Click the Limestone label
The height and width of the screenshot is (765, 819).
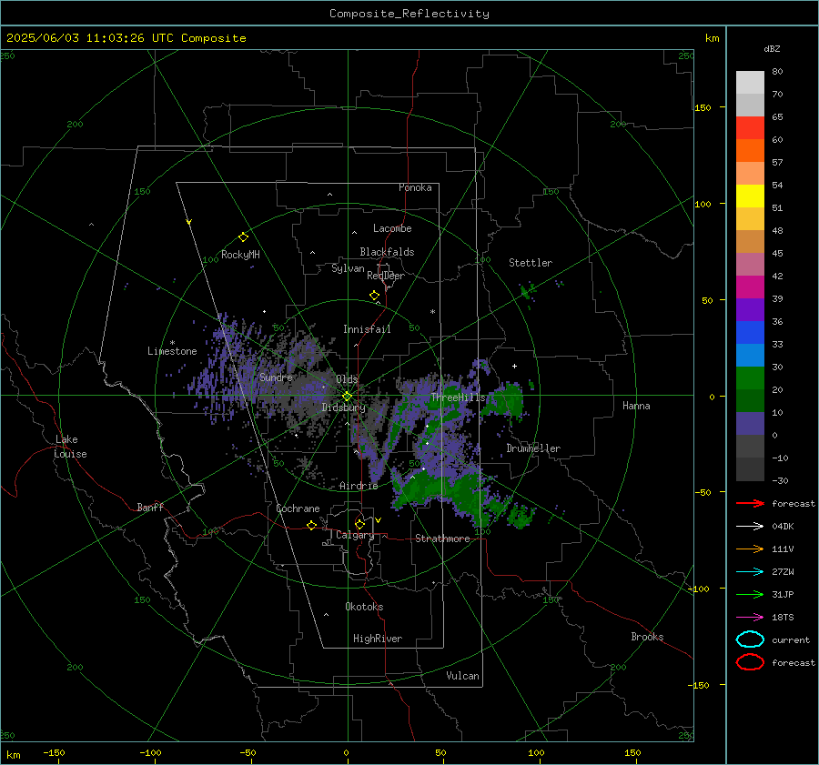[172, 351]
